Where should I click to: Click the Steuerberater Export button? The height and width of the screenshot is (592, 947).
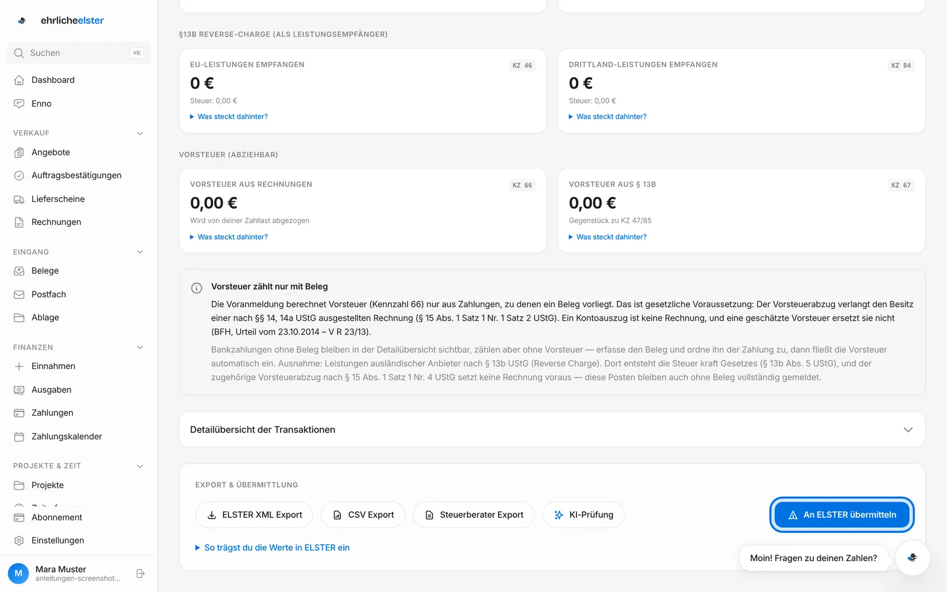(474, 515)
